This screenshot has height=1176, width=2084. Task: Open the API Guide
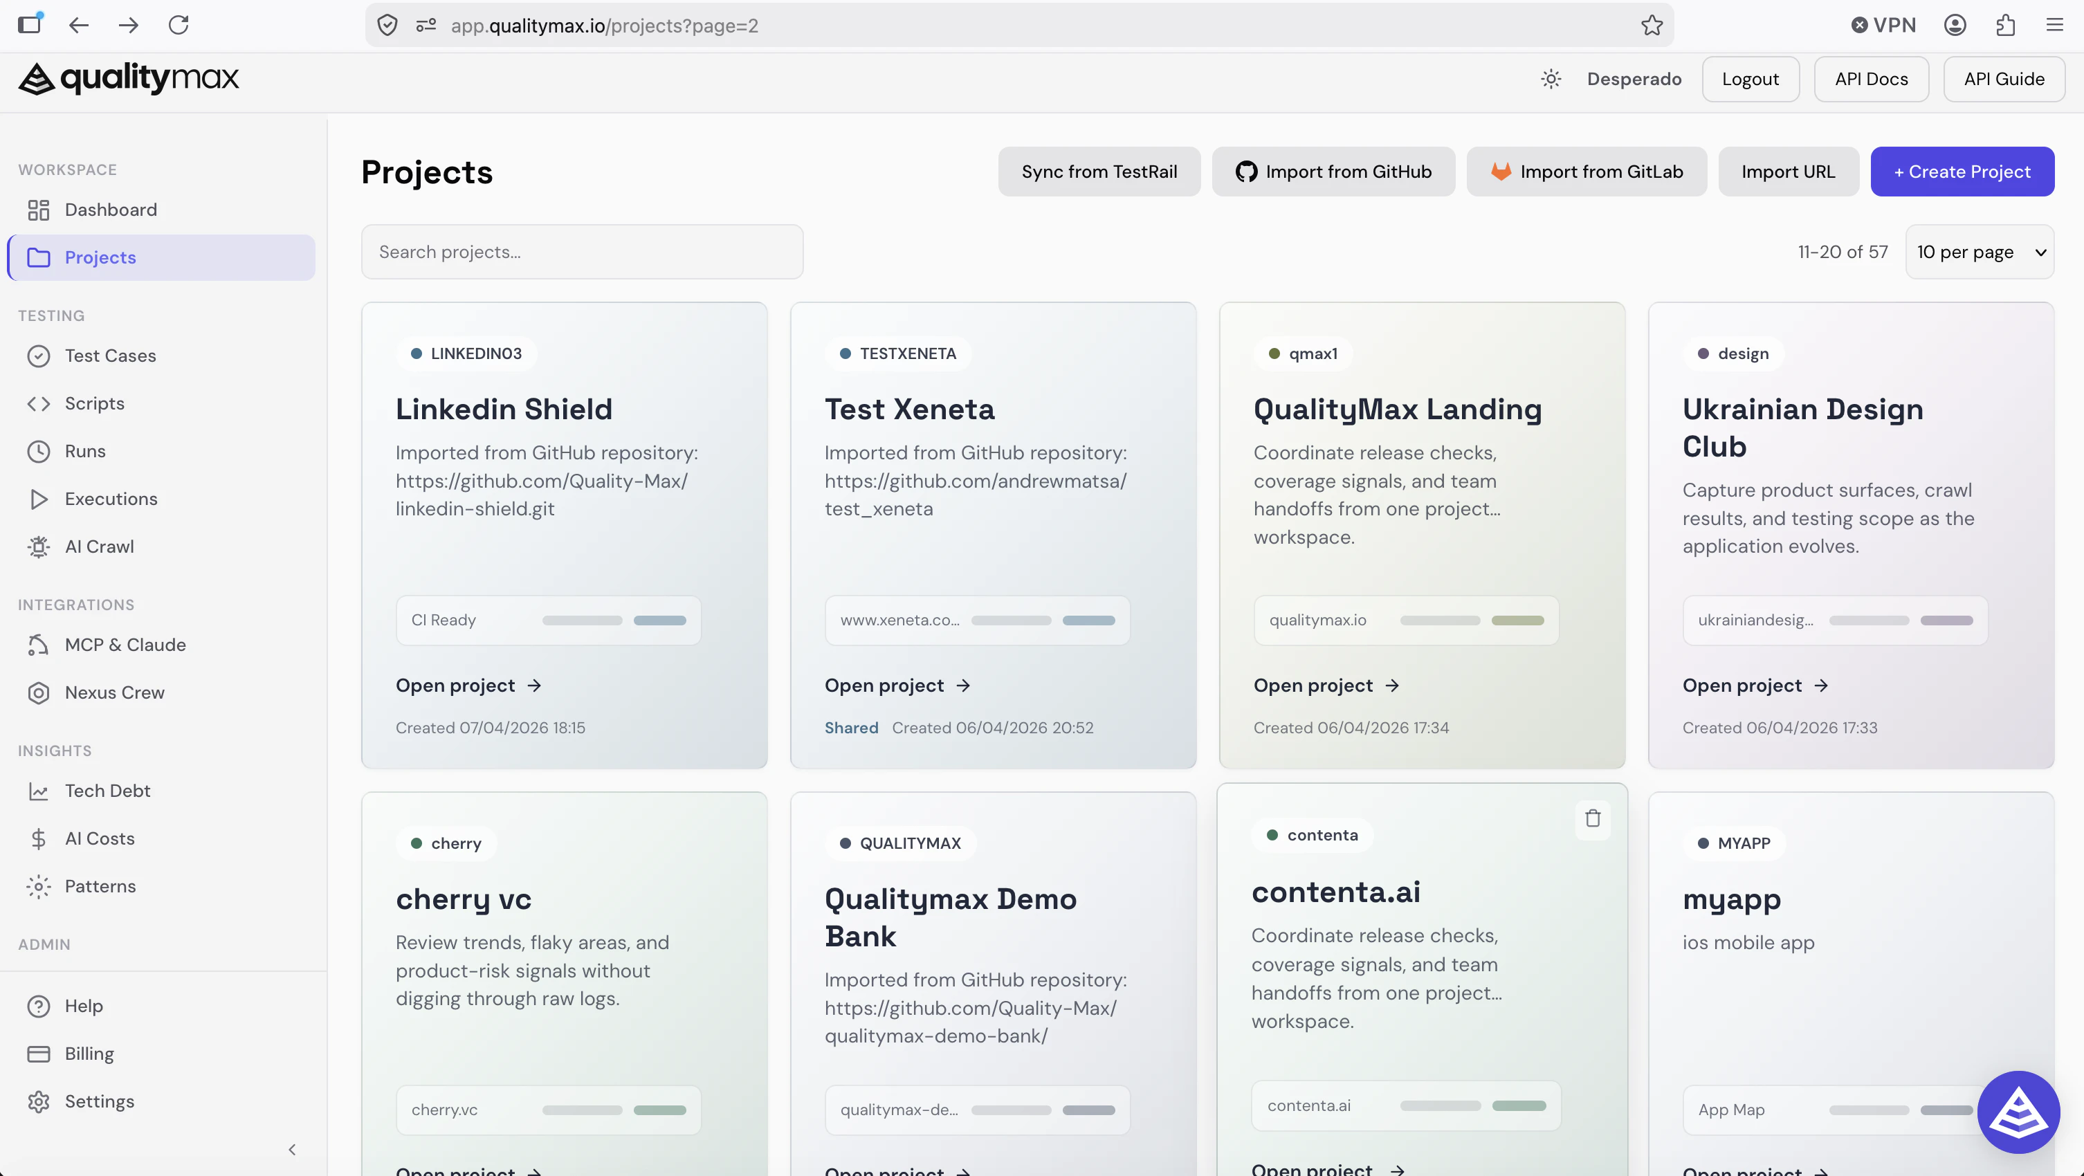2004,80
